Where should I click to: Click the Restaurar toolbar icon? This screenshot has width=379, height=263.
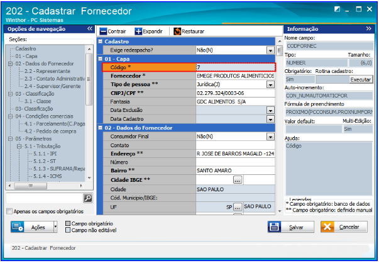click(177, 31)
